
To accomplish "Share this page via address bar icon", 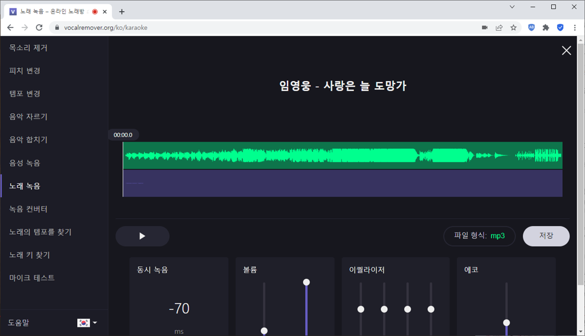I will coord(499,27).
